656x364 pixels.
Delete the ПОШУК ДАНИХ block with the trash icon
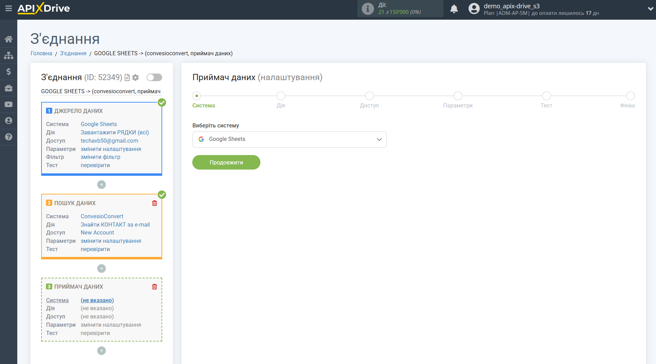click(x=155, y=203)
